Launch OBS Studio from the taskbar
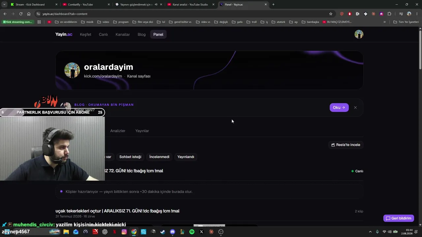This screenshot has width=422, height=237. click(x=221, y=232)
